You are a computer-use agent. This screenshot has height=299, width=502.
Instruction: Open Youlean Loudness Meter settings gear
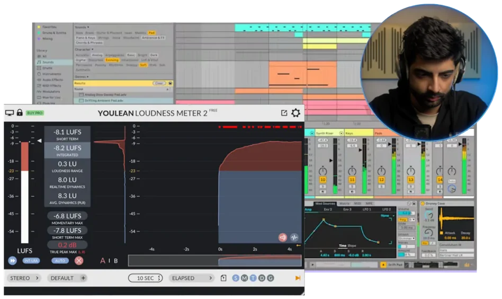click(x=295, y=113)
